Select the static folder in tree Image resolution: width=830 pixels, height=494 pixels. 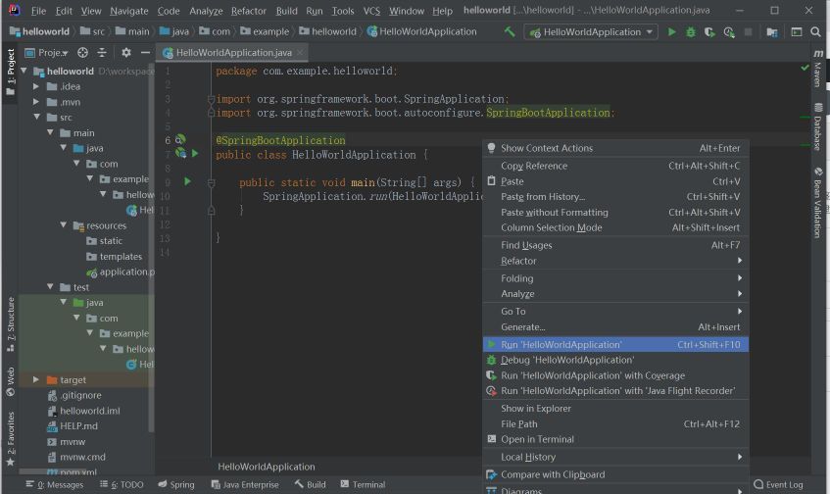104,241
